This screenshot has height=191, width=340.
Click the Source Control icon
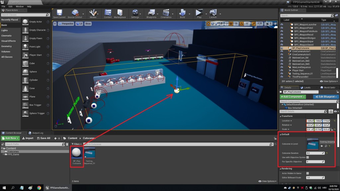75,13
